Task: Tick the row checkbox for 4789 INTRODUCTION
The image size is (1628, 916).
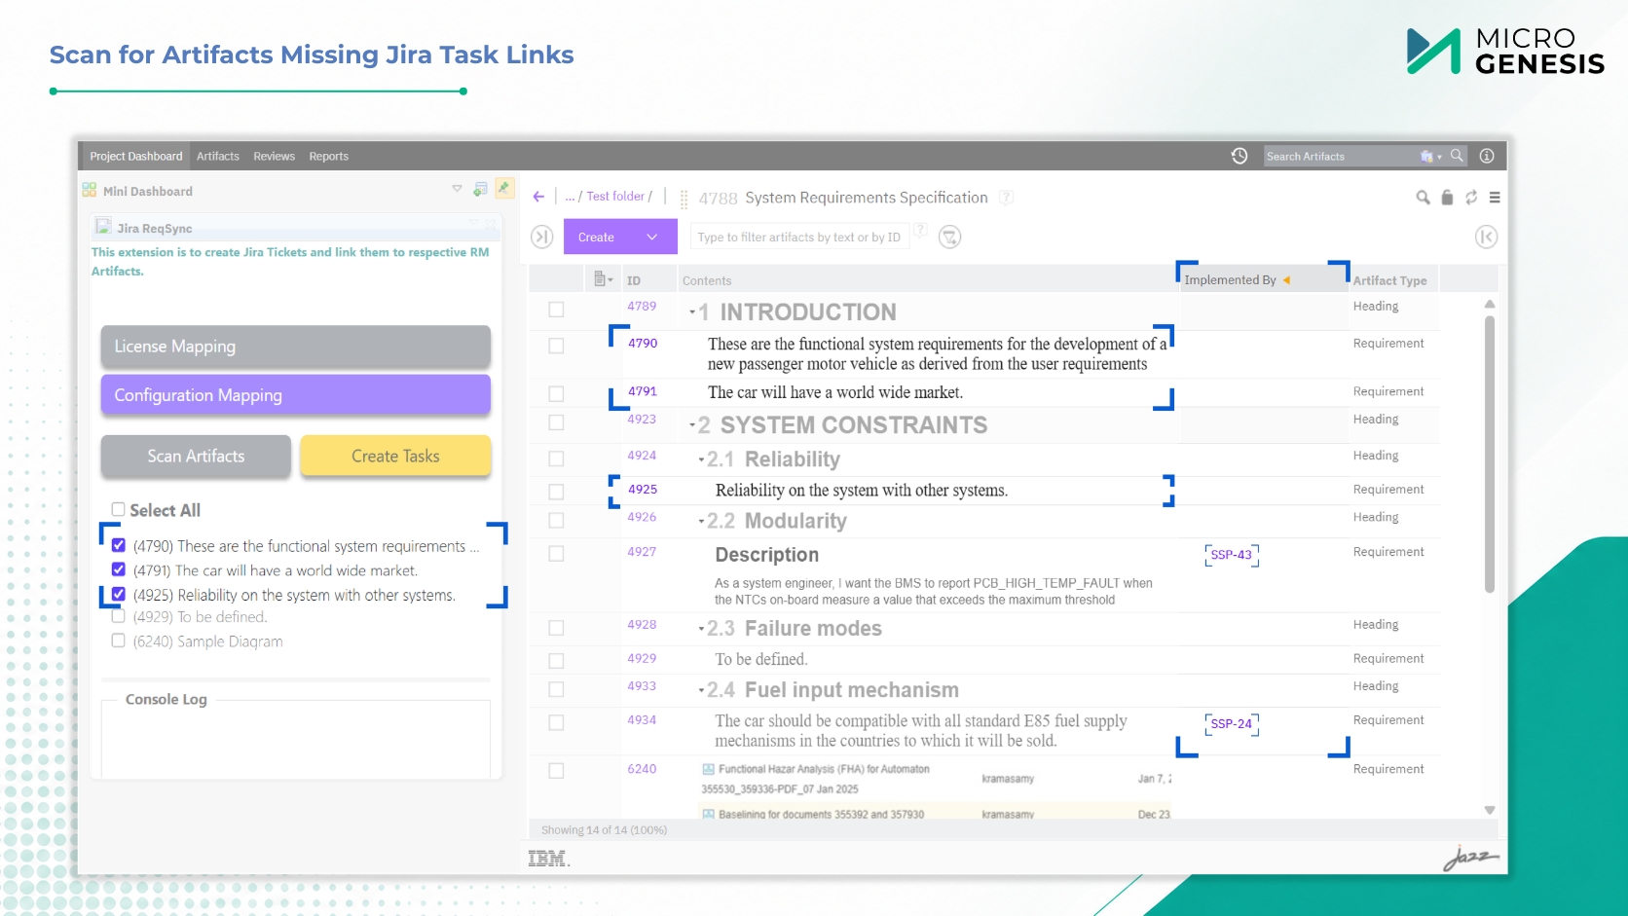Action: [x=556, y=310]
